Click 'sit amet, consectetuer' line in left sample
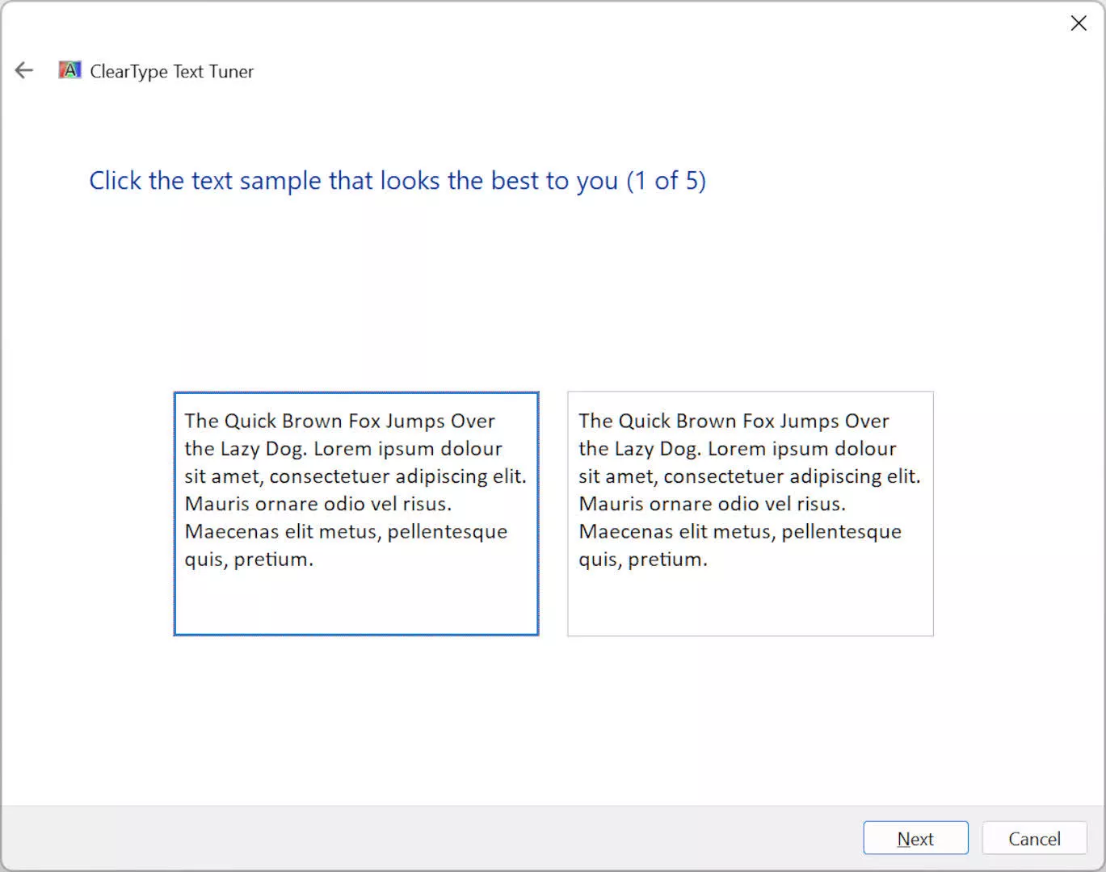 pos(355,476)
